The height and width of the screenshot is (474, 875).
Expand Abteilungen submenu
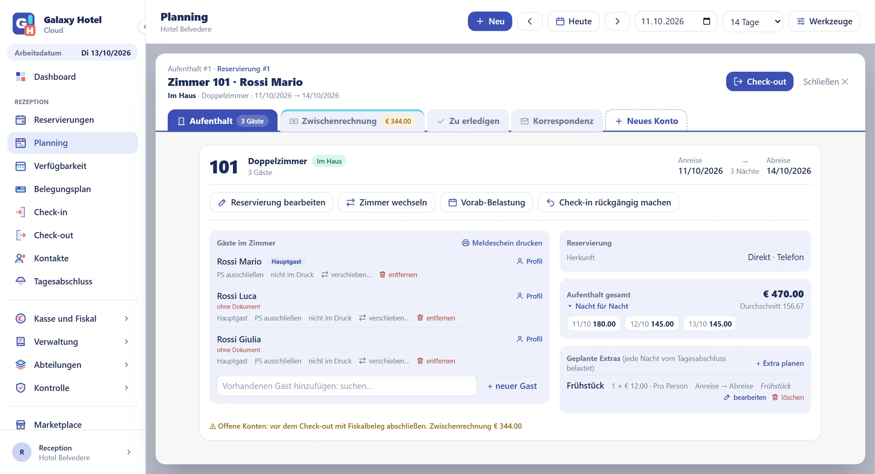pos(73,365)
